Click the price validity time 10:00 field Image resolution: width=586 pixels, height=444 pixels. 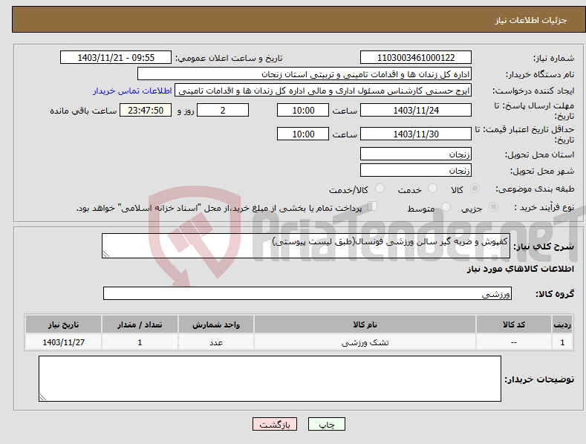coord(303,134)
